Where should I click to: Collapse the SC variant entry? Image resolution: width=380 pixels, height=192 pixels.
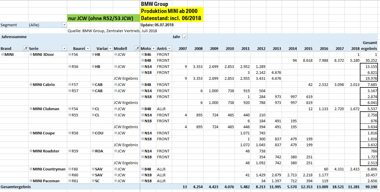tap(93, 181)
